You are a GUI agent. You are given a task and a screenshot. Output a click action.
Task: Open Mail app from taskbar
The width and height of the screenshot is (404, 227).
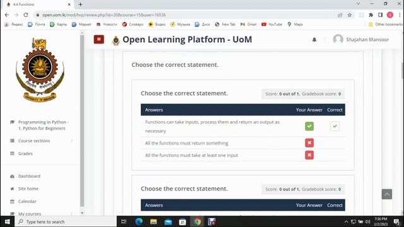coord(168,221)
